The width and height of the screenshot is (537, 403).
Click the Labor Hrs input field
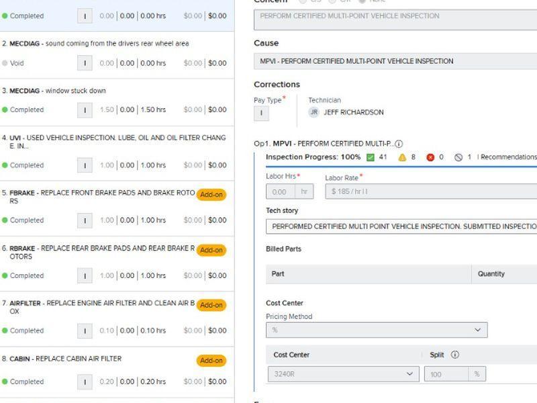[281, 191]
